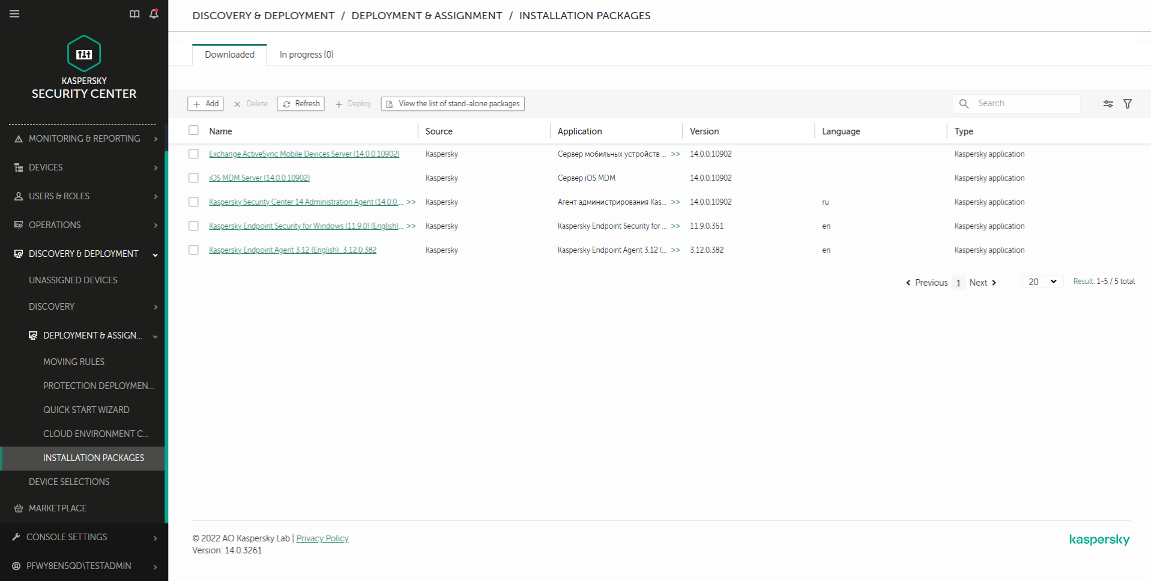Open the filter icon in the toolbar
Viewport: 1151px width, 581px height.
1128,103
